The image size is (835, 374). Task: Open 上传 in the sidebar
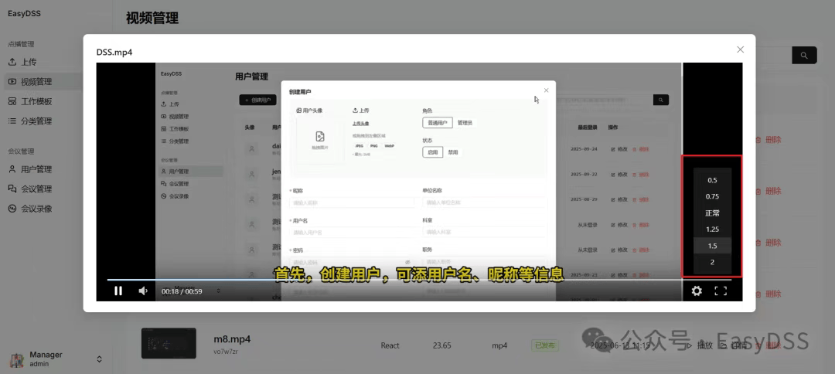(x=28, y=62)
